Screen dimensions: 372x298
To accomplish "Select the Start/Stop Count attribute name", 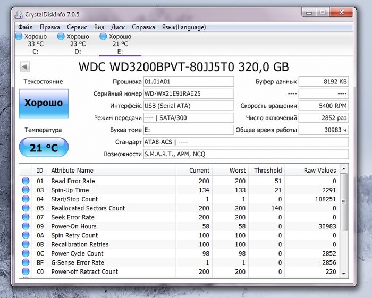I will 74,199.
